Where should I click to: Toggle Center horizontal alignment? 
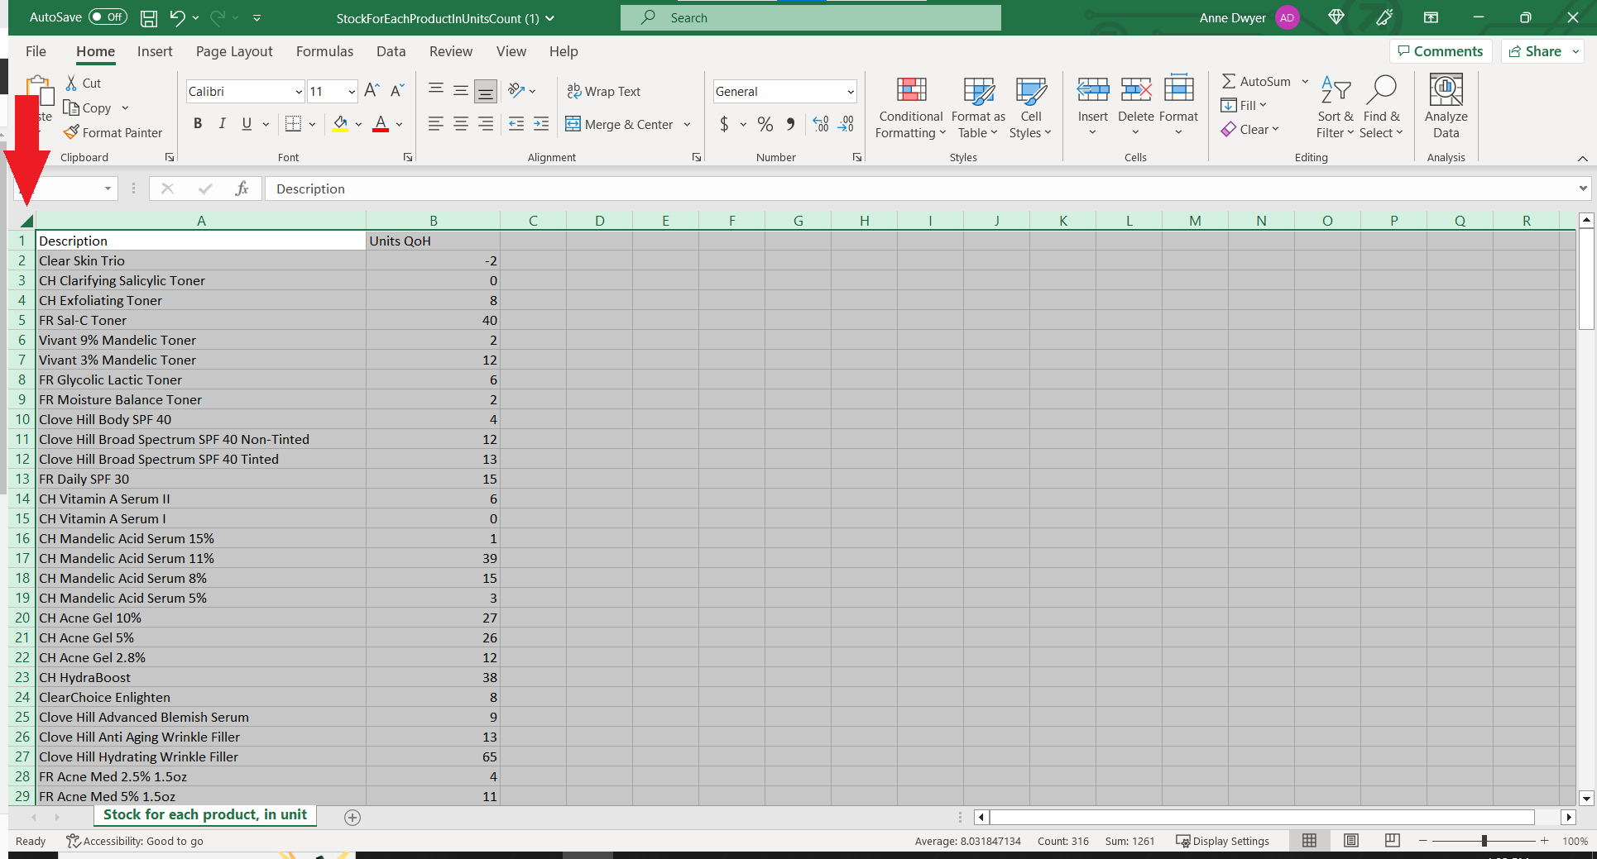point(461,124)
